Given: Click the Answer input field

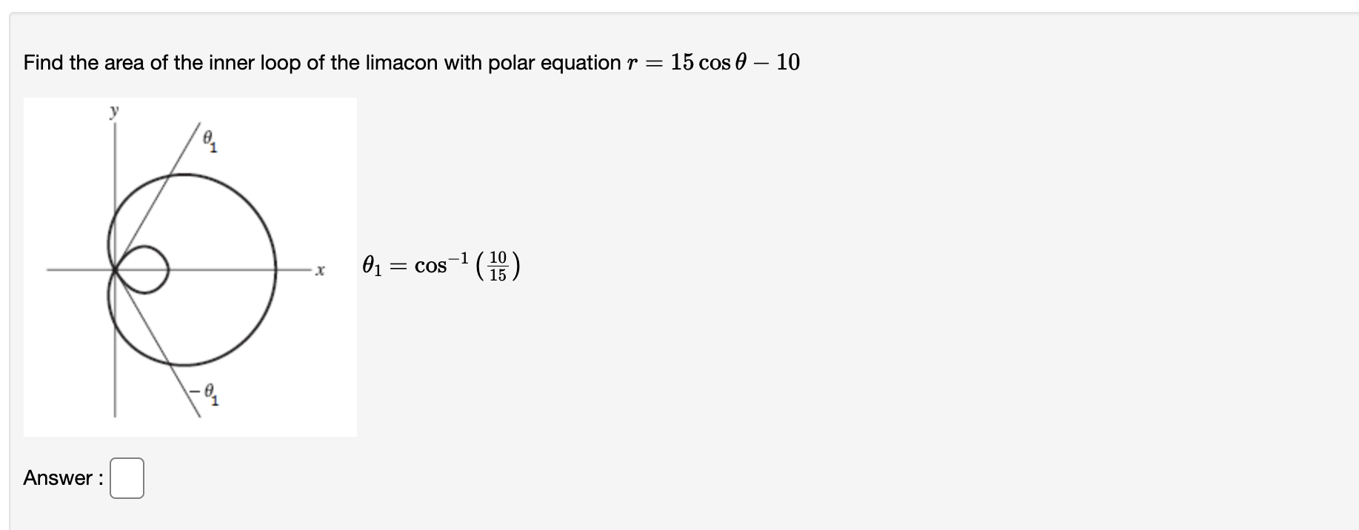Looking at the screenshot, I should click(127, 477).
